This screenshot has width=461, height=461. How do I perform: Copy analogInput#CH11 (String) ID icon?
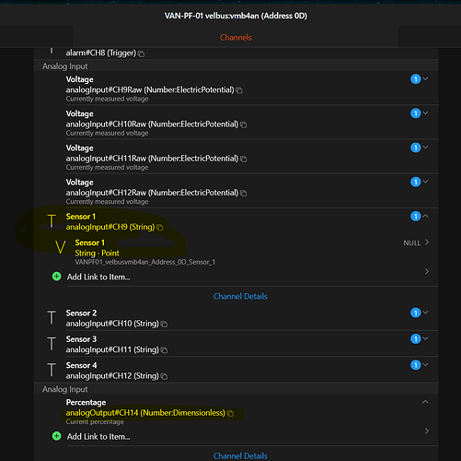tap(164, 350)
